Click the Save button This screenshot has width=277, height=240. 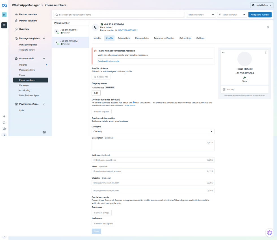[x=96, y=231]
